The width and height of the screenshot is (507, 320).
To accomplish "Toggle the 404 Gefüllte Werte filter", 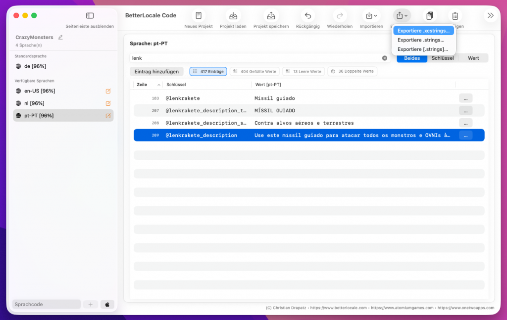I will coord(254,72).
